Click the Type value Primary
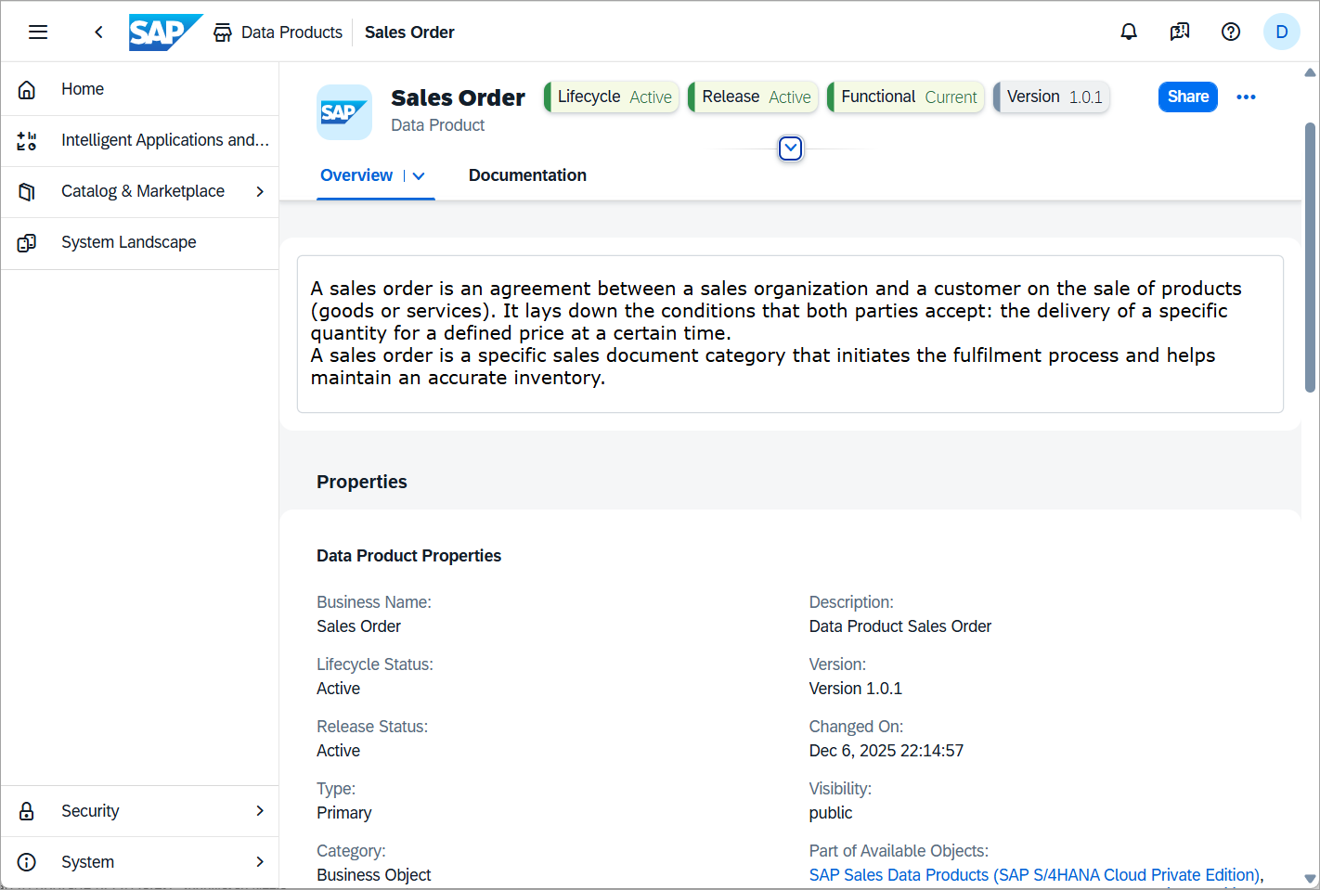This screenshot has width=1320, height=890. (343, 813)
